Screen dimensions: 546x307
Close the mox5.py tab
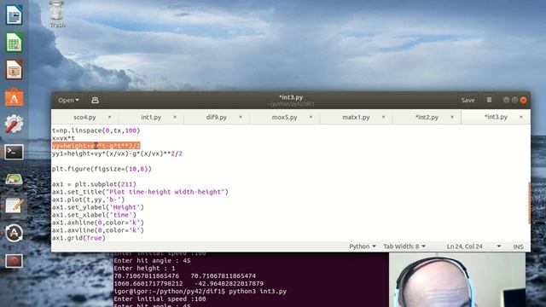point(311,118)
